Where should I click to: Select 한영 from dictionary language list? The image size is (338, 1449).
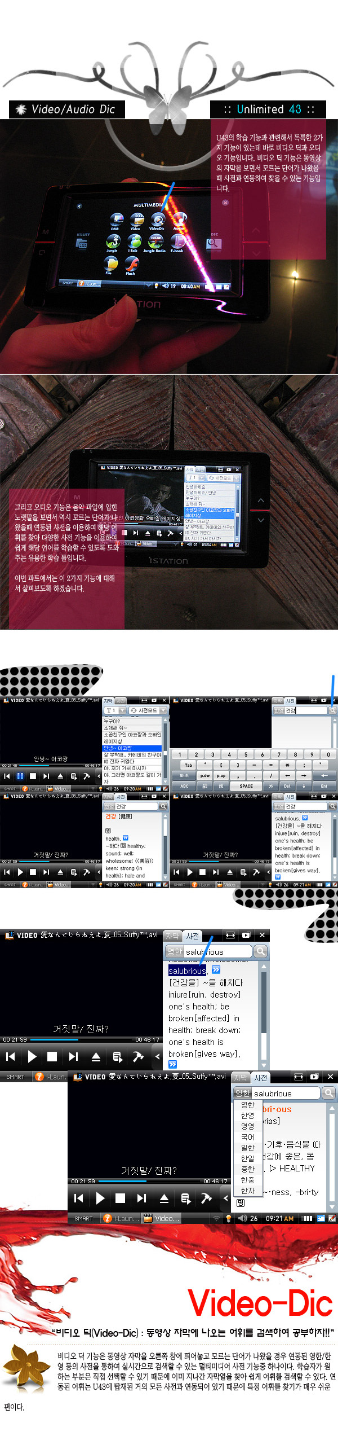pyautogui.click(x=247, y=1116)
